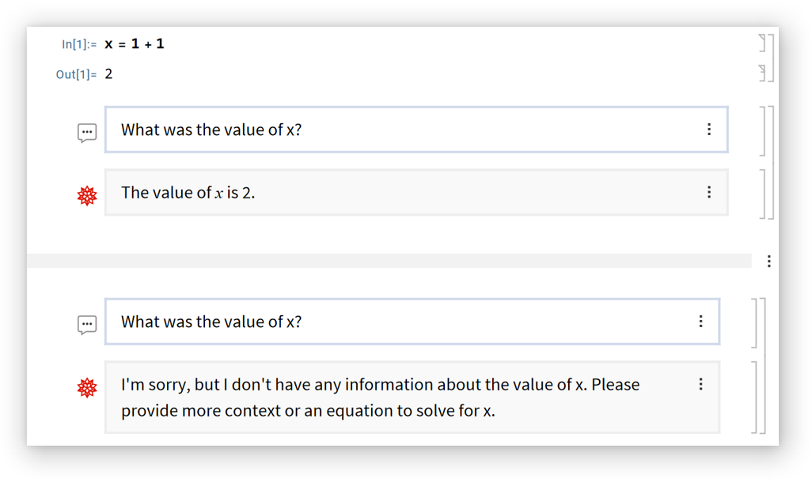Open the three-dot menu on the chat delimiter bar
This screenshot has height=482, width=812.
tap(768, 261)
